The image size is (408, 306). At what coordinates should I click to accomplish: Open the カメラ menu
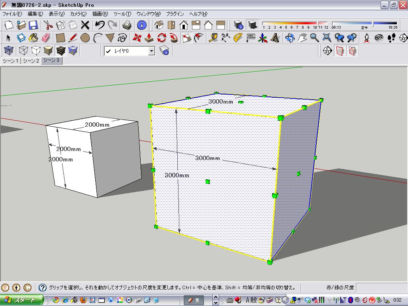pos(78,14)
